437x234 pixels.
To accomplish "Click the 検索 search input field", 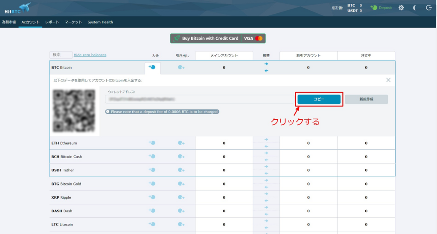I will (61, 55).
